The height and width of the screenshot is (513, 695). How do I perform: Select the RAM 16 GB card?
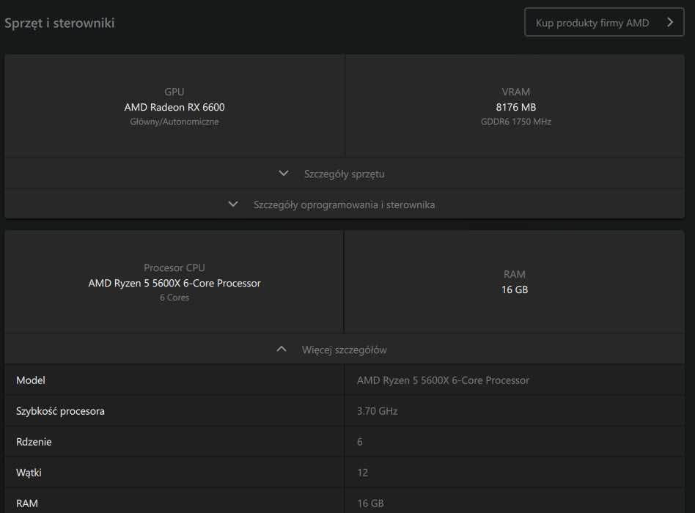515,282
